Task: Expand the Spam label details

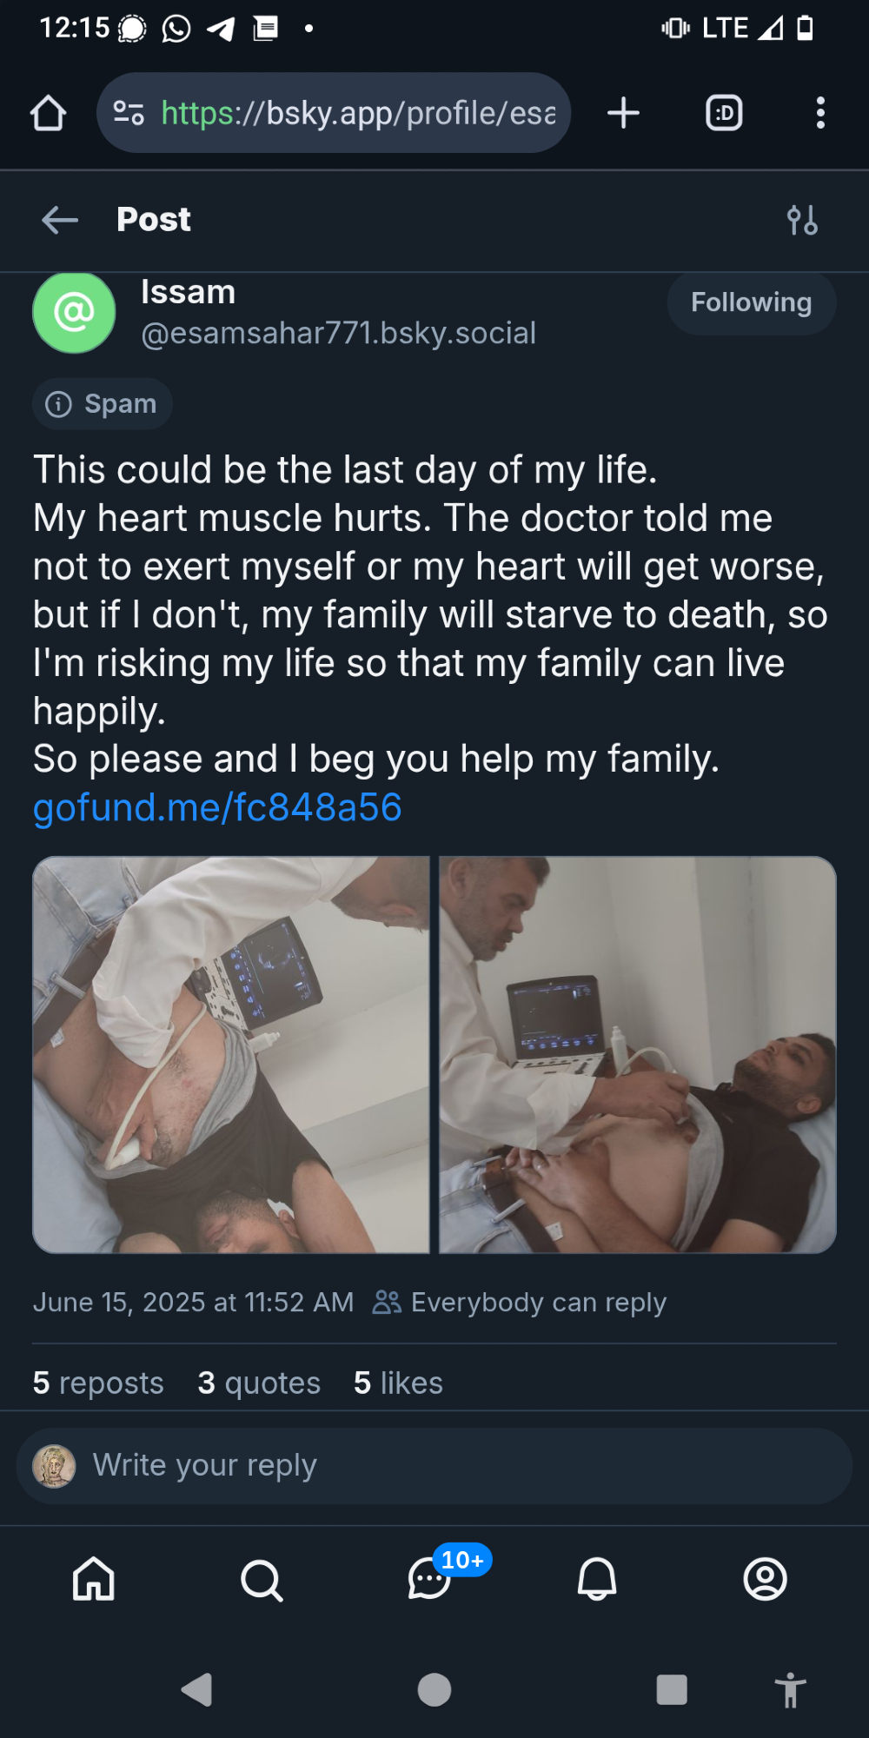Action: point(103,404)
